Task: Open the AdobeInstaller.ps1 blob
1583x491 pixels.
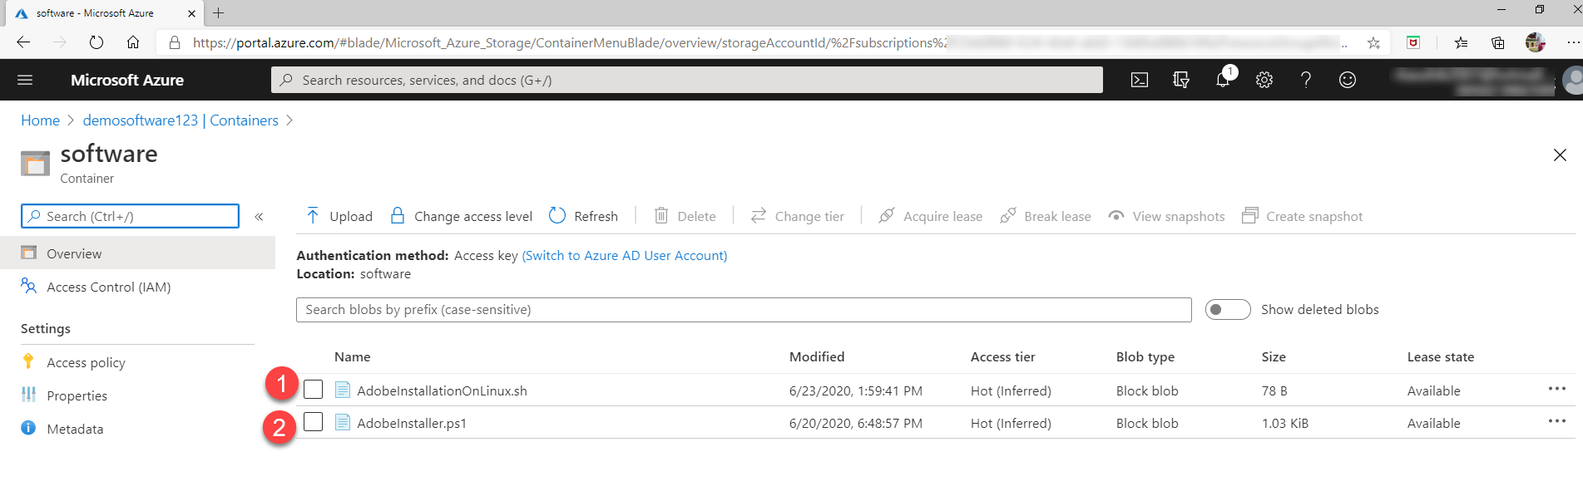Action: 412,423
